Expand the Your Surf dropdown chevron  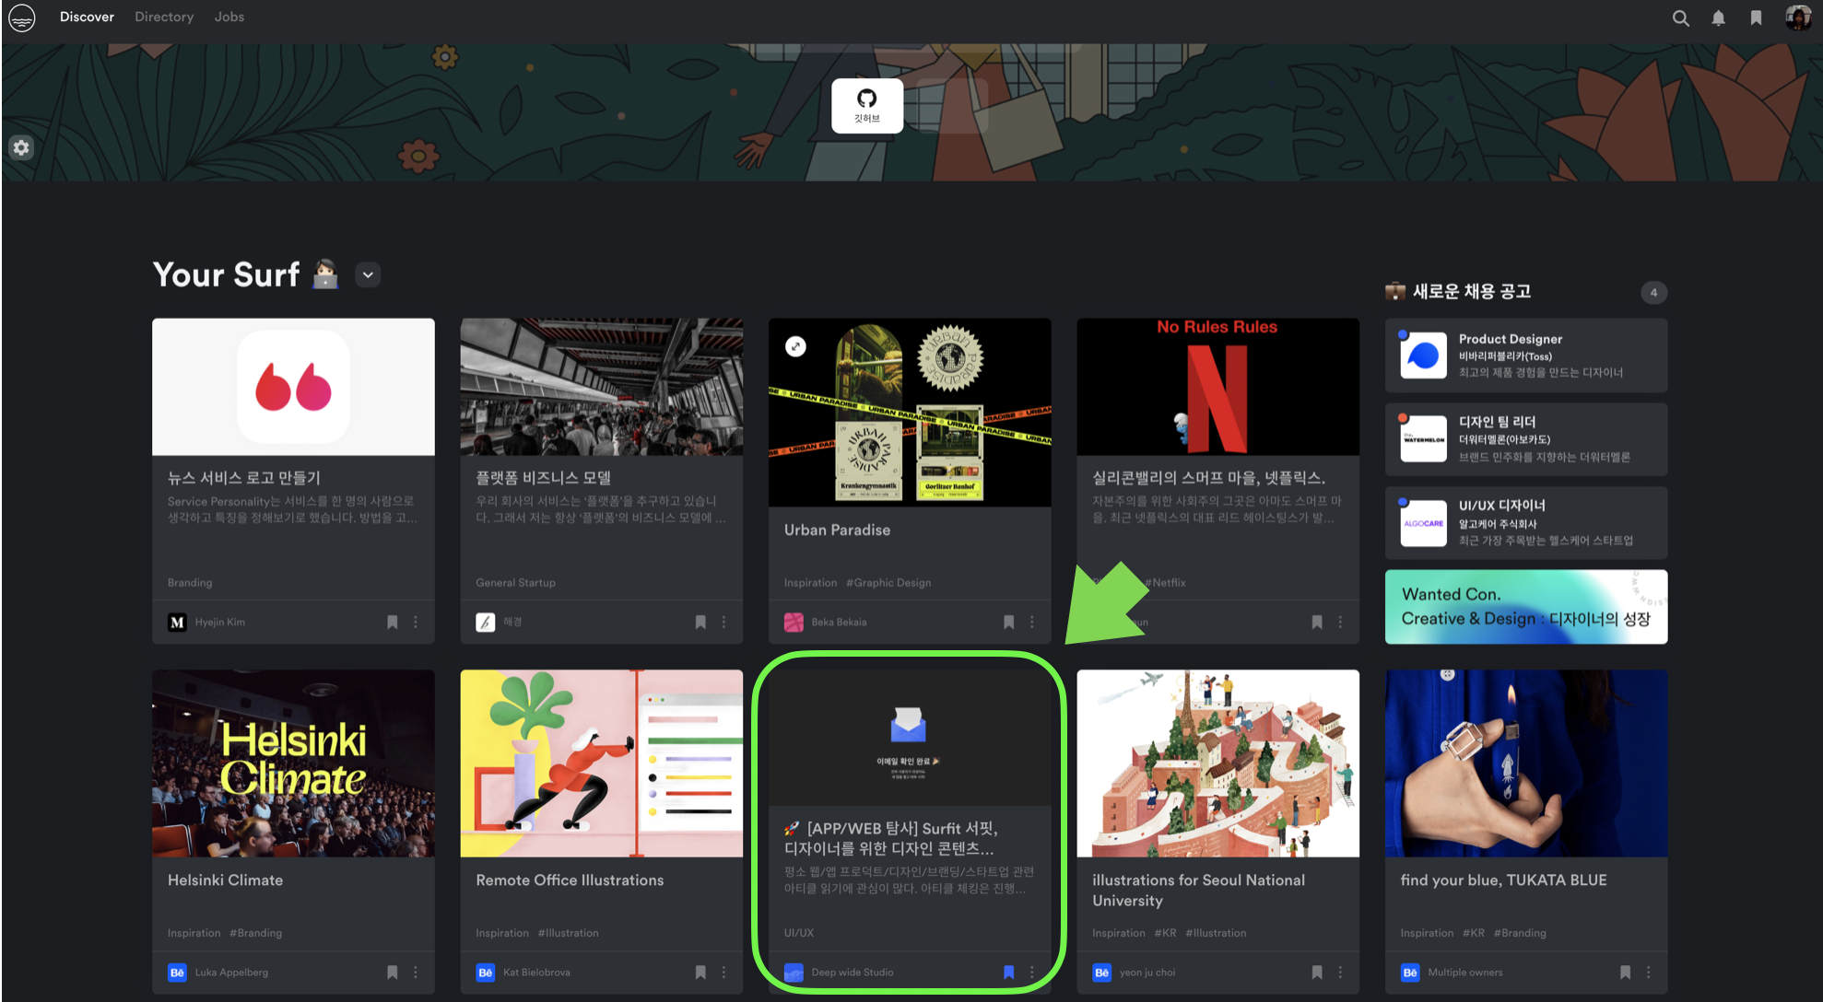368,274
